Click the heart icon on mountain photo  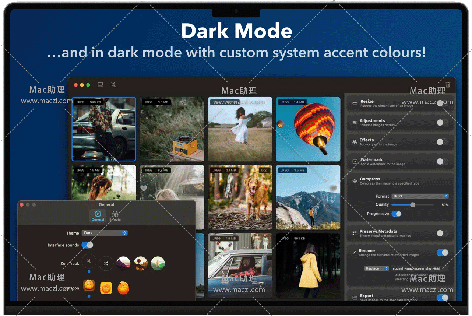(x=334, y=188)
